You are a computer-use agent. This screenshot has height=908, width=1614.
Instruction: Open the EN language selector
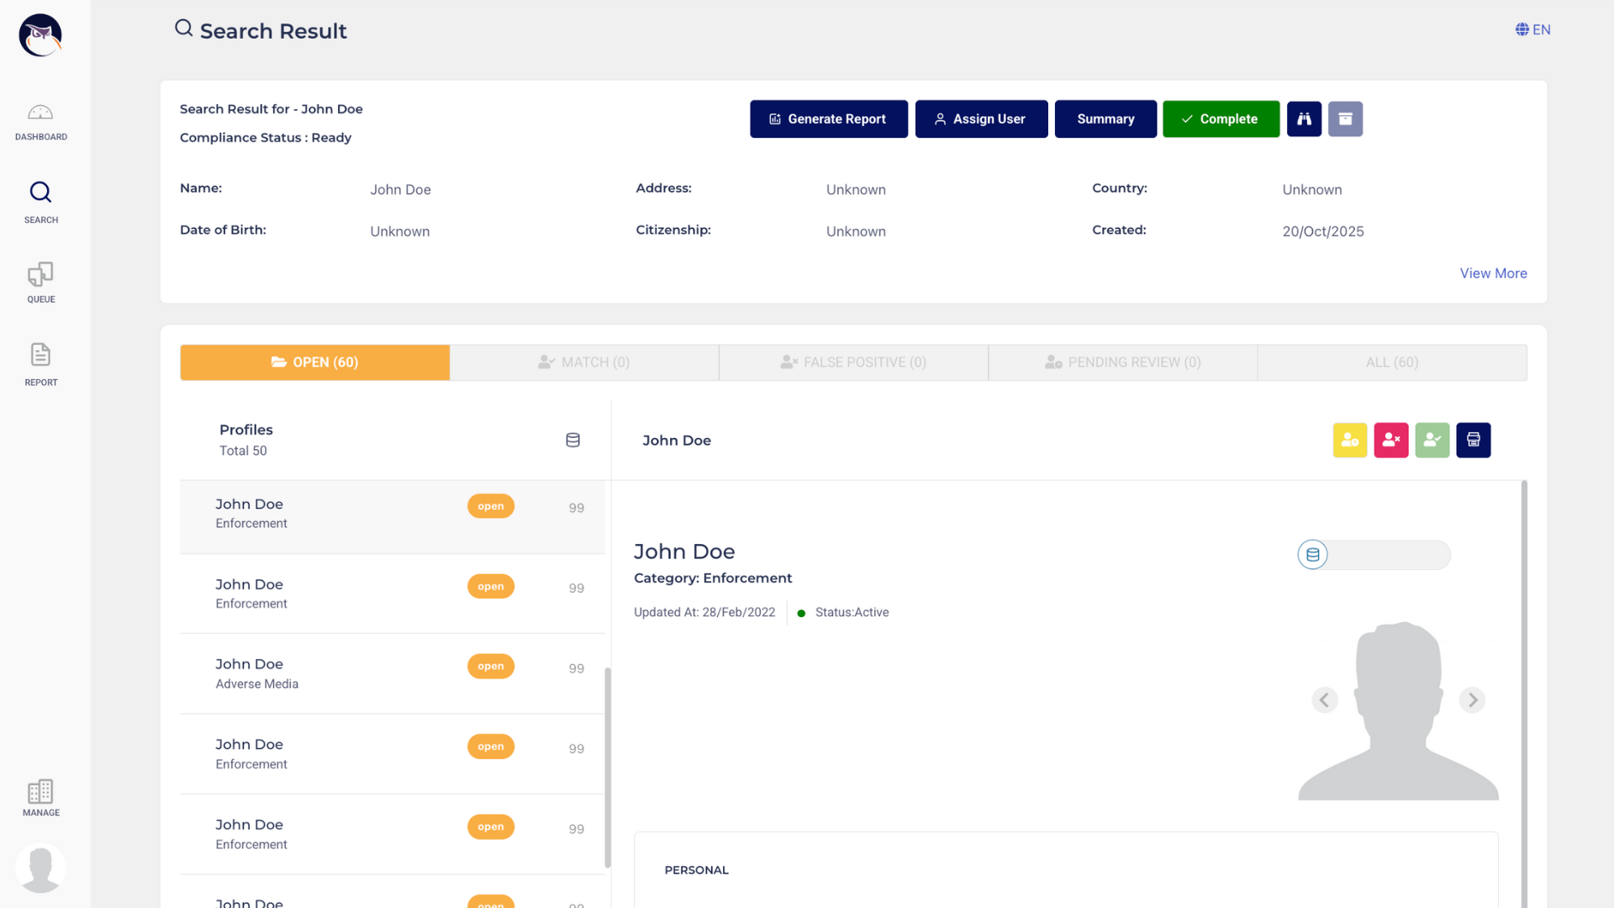[x=1532, y=29]
